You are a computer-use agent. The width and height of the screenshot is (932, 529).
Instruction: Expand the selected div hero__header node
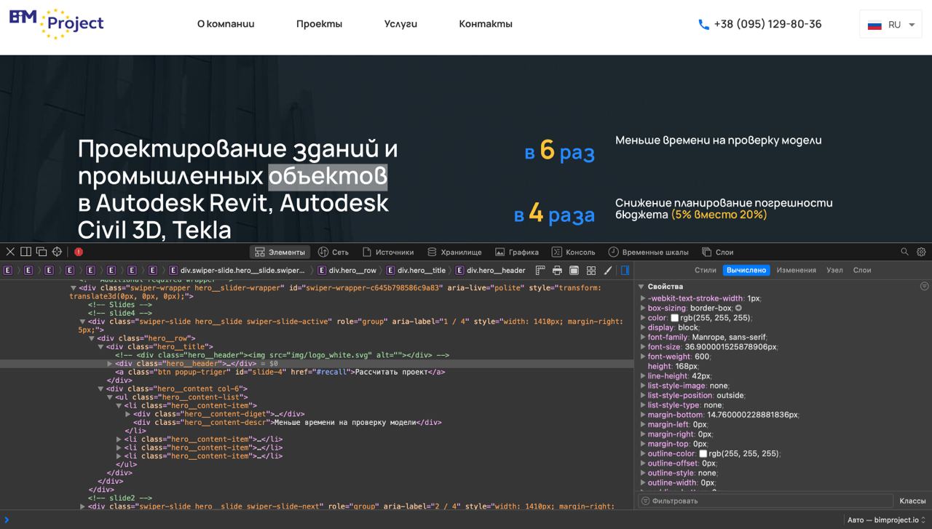point(111,363)
